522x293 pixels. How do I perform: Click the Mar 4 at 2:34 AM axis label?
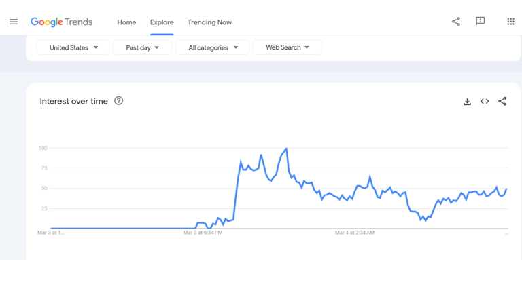pyautogui.click(x=354, y=233)
